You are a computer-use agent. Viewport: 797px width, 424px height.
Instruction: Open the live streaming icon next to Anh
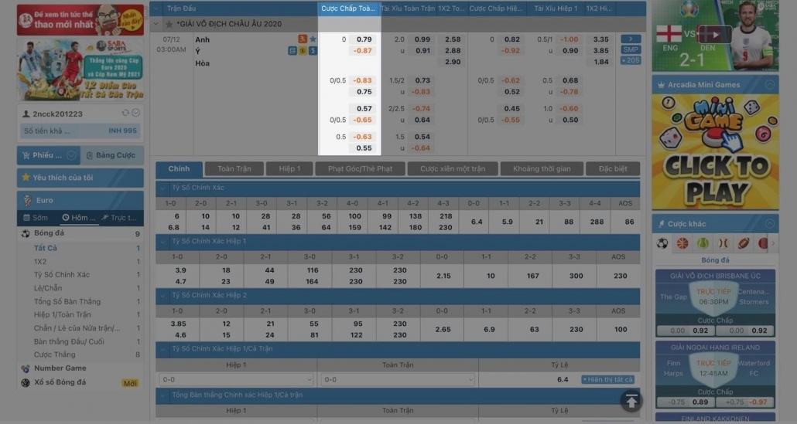pos(303,39)
